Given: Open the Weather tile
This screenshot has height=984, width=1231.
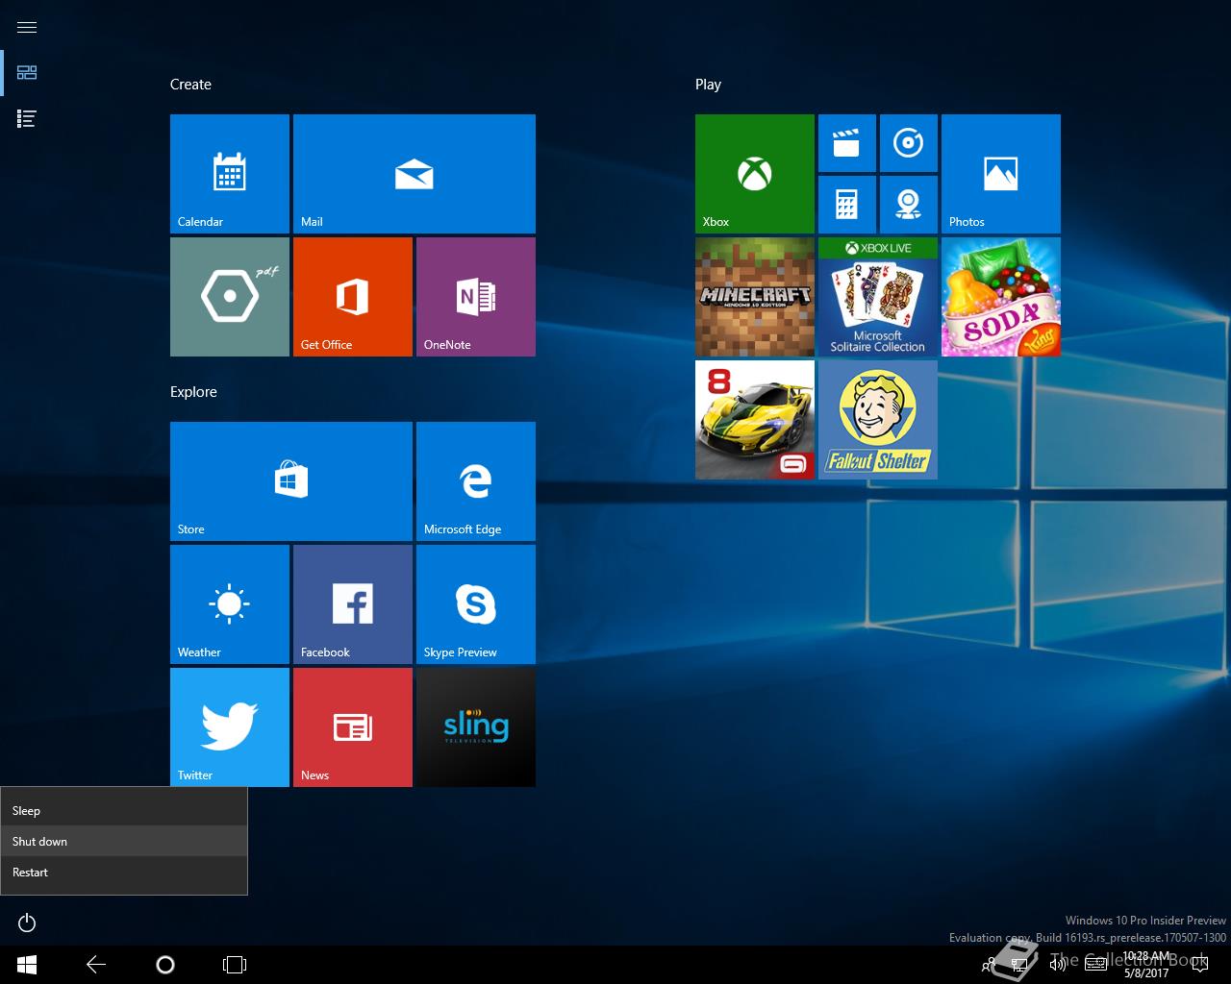Looking at the screenshot, I should pos(230,604).
